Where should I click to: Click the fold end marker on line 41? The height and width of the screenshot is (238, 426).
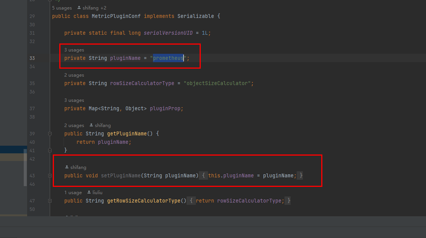click(x=50, y=150)
